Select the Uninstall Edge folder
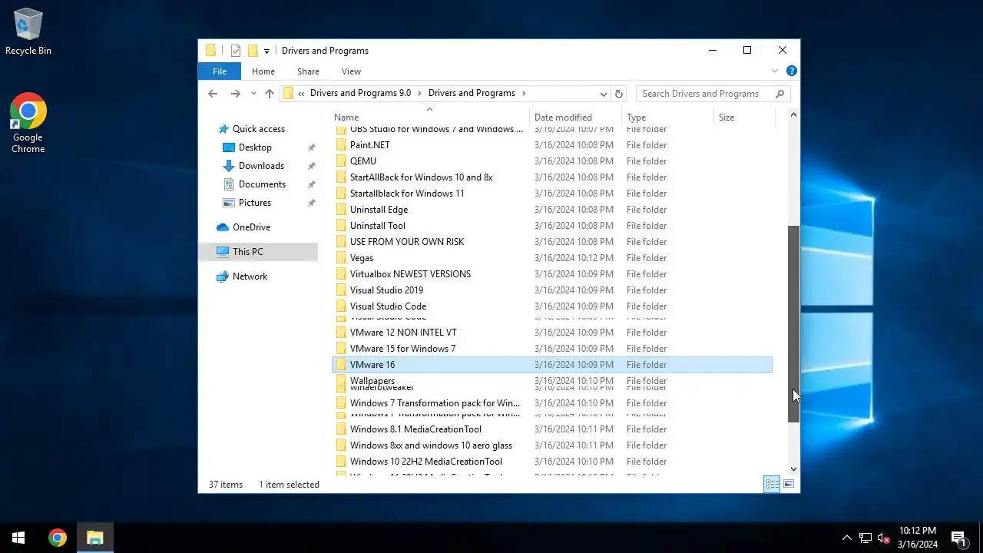983x553 pixels. point(551,210)
